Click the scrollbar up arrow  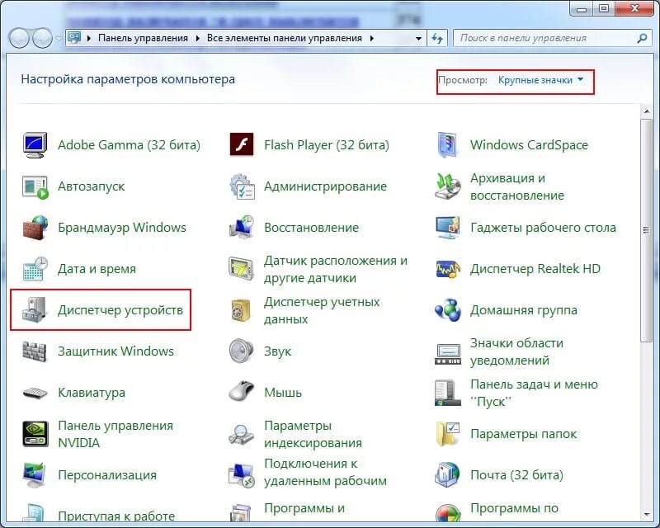[647, 112]
